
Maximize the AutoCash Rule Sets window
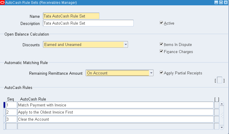(221, 3)
